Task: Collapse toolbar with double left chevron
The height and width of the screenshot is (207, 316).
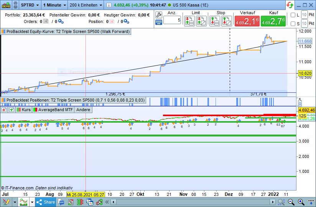Action: tap(107, 202)
